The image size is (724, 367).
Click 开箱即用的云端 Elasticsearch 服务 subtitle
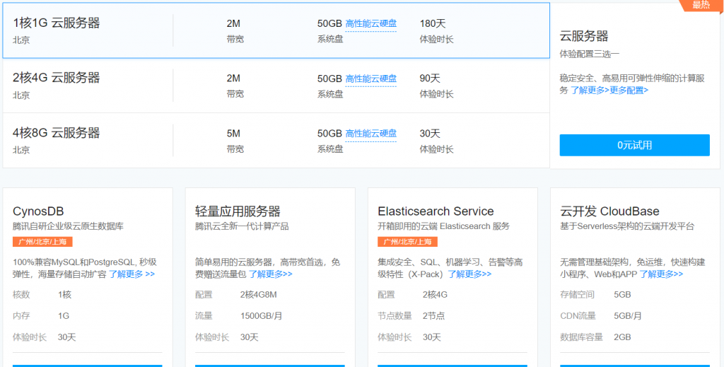point(444,226)
